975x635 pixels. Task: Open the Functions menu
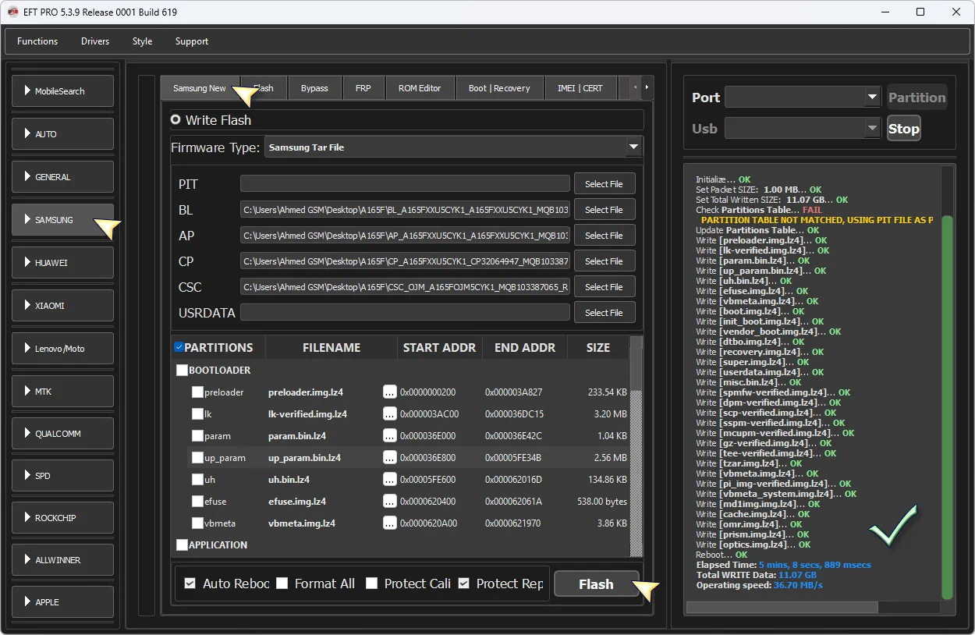click(x=37, y=41)
